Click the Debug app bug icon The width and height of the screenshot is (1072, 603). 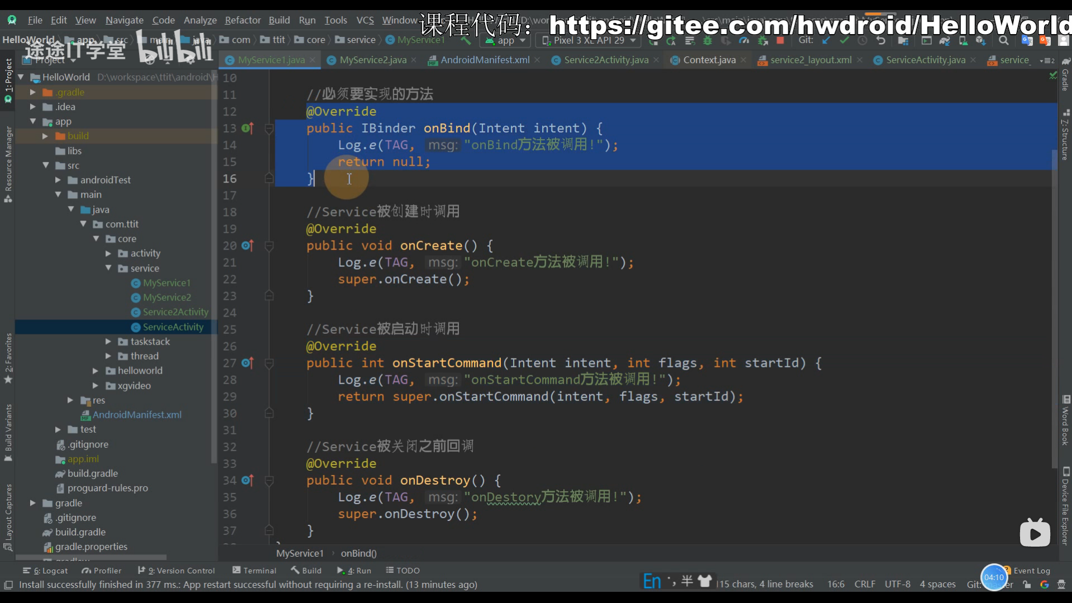[x=707, y=40]
